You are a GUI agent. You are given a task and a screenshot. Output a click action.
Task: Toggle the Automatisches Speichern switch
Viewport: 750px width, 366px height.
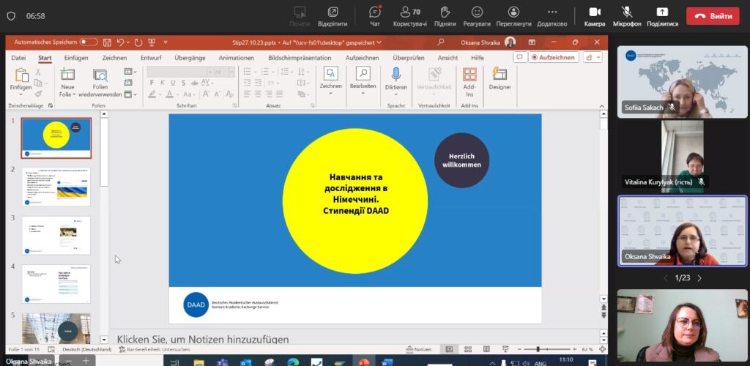(x=89, y=42)
